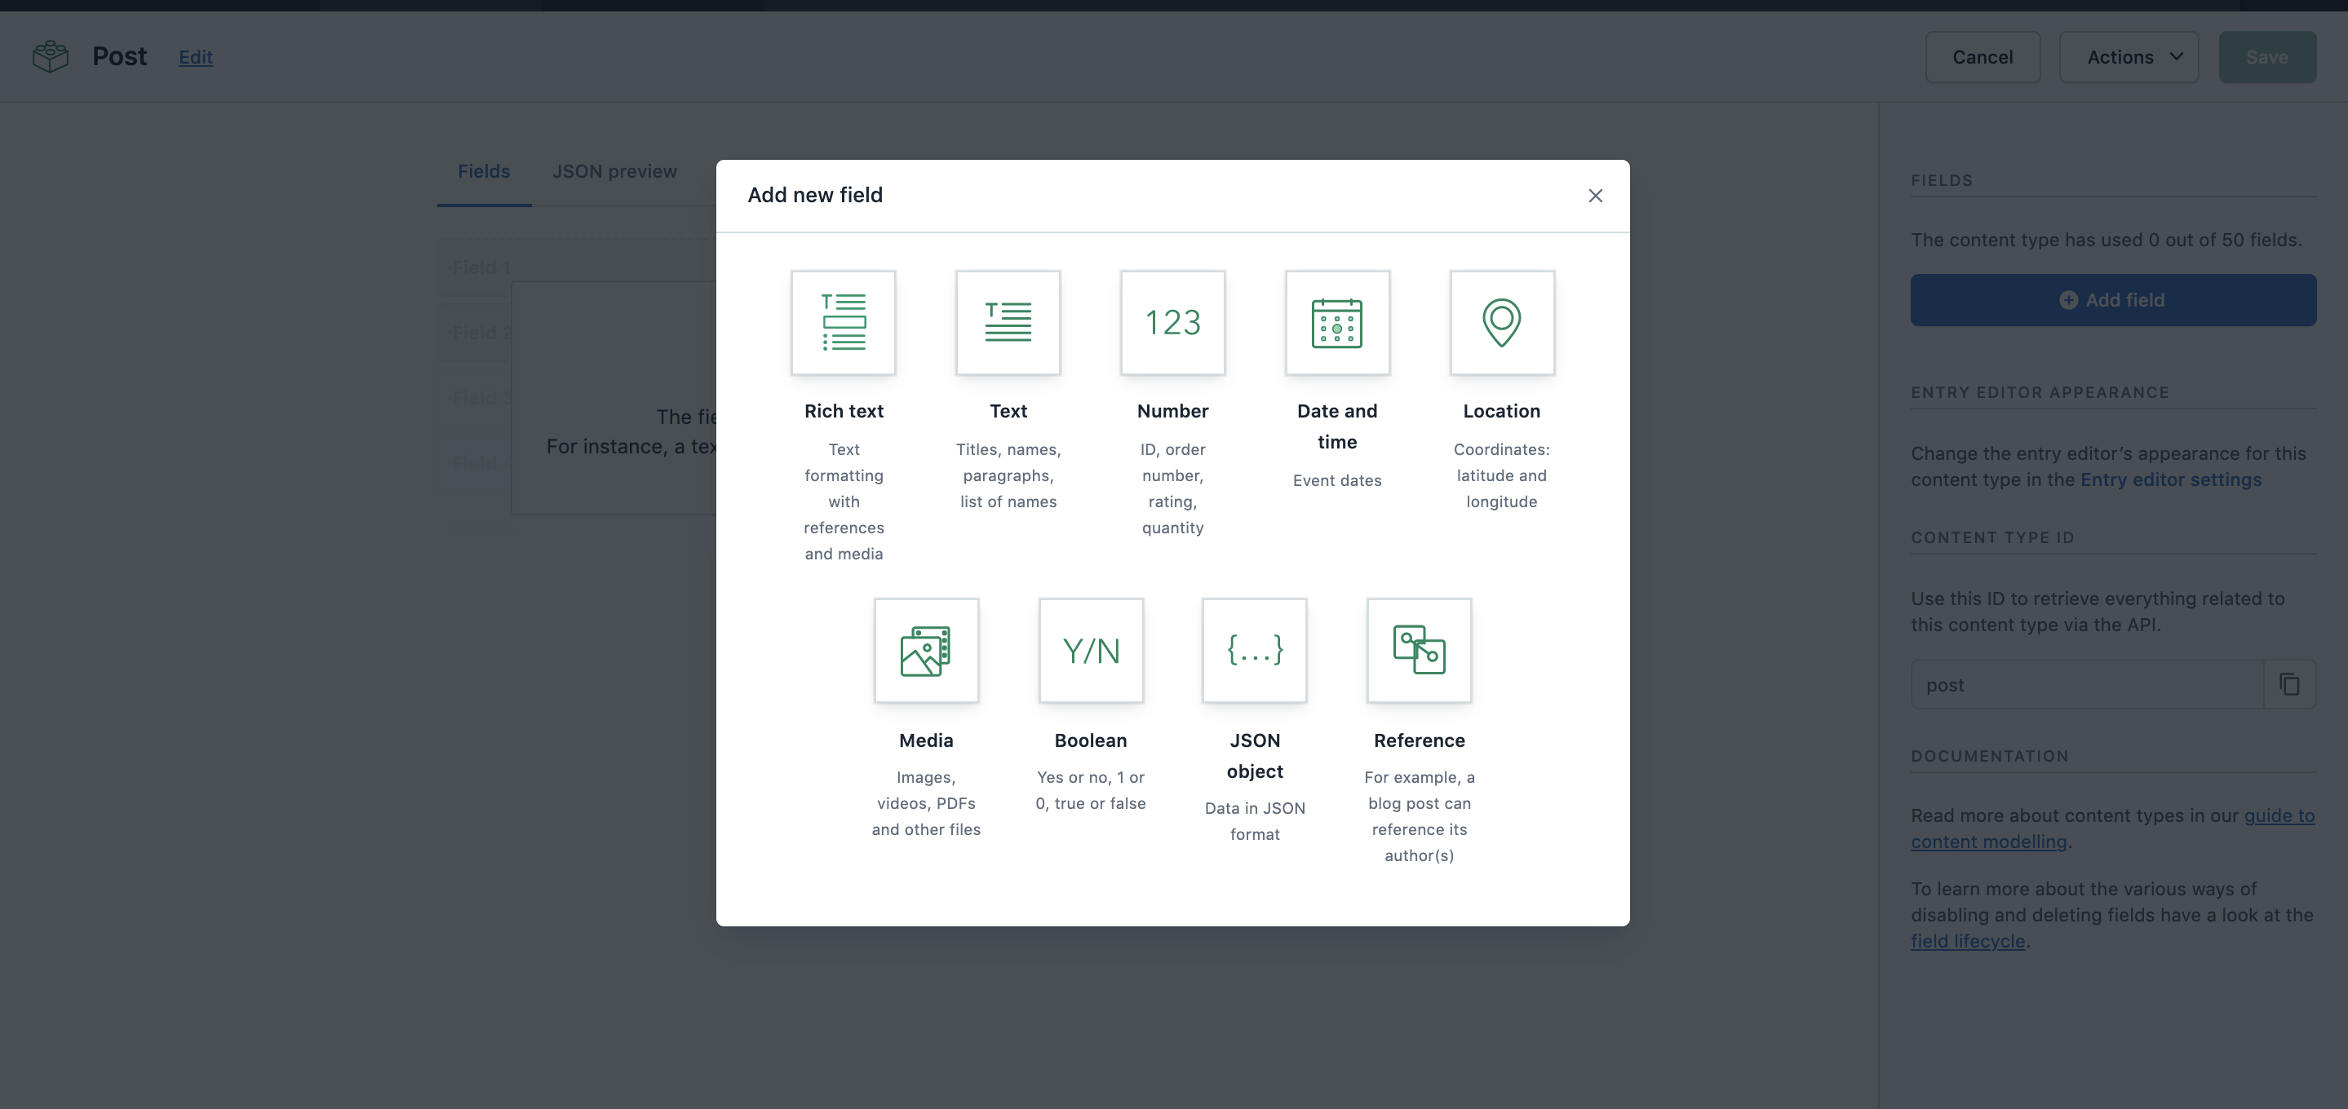Copy the content type ID
Image resolution: width=2348 pixels, height=1109 pixels.
[x=2288, y=684]
